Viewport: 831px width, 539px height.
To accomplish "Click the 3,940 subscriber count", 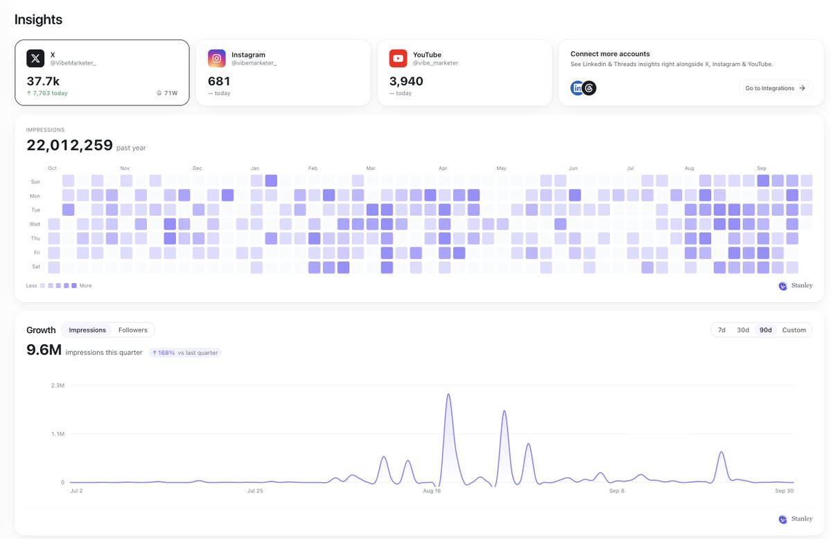I will 406,81.
